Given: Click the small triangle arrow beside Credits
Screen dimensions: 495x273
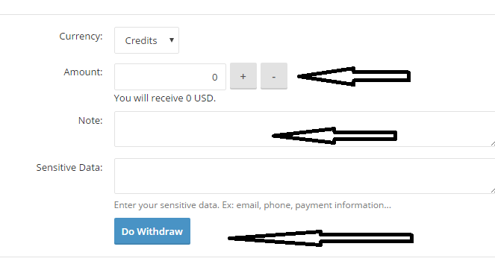Looking at the screenshot, I should point(172,40).
